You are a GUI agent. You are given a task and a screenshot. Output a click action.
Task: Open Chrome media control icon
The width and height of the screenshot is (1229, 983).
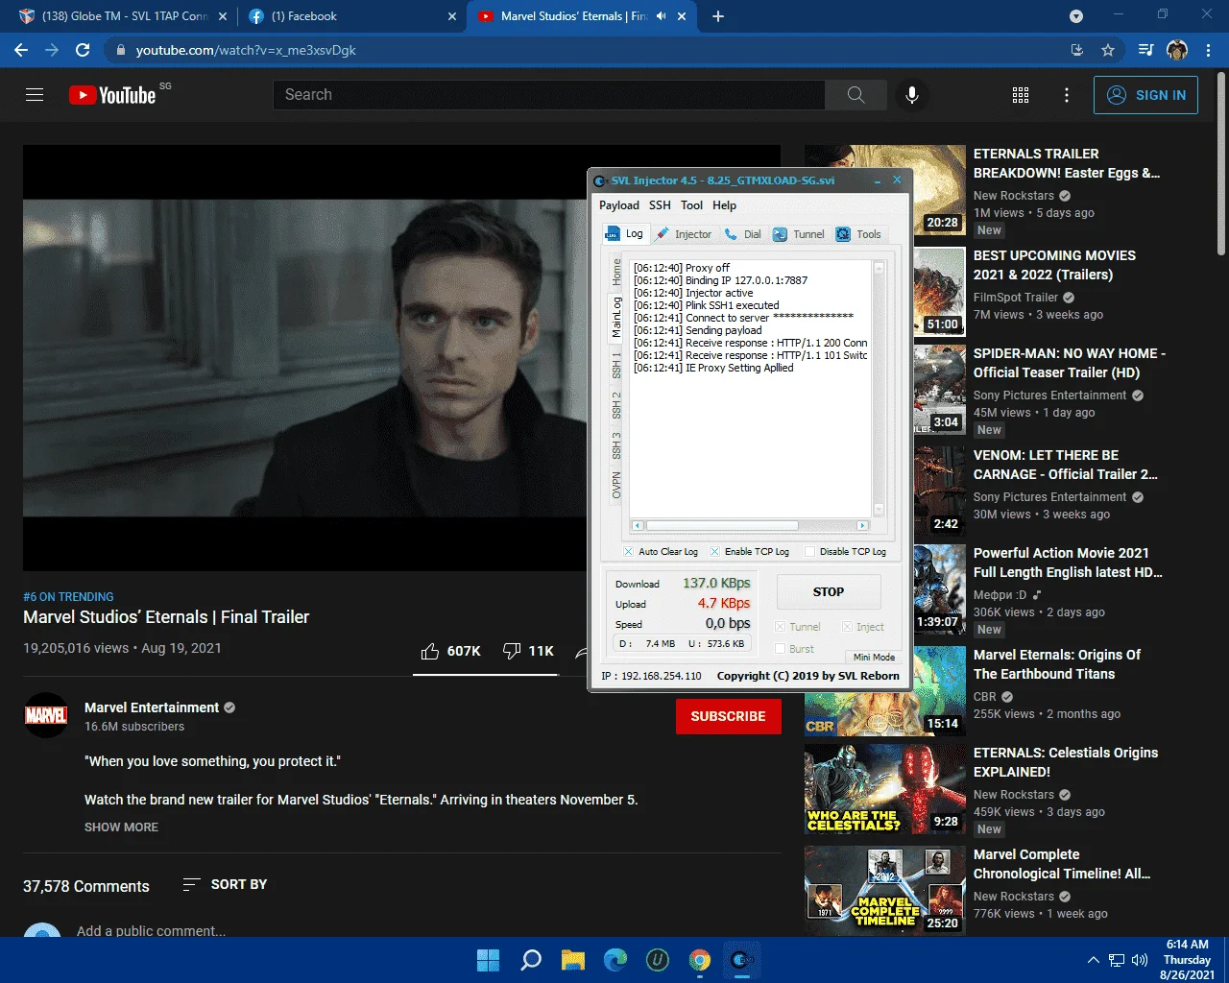coord(1145,50)
